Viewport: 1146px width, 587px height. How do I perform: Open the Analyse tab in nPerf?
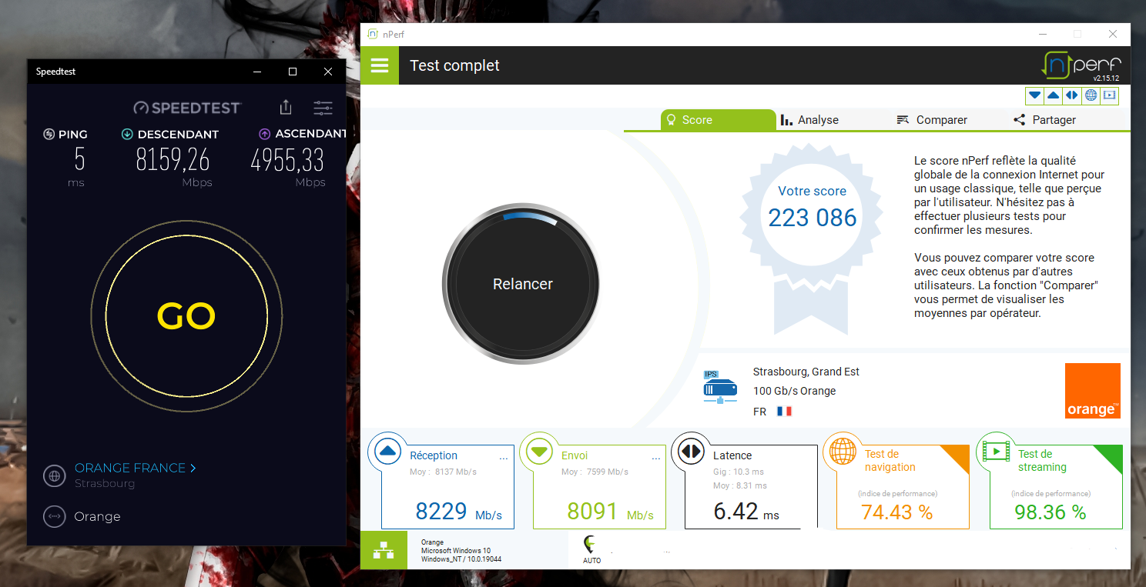[809, 120]
